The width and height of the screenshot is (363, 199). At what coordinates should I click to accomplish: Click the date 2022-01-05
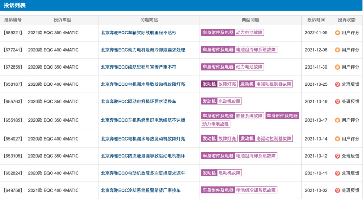click(x=316, y=33)
